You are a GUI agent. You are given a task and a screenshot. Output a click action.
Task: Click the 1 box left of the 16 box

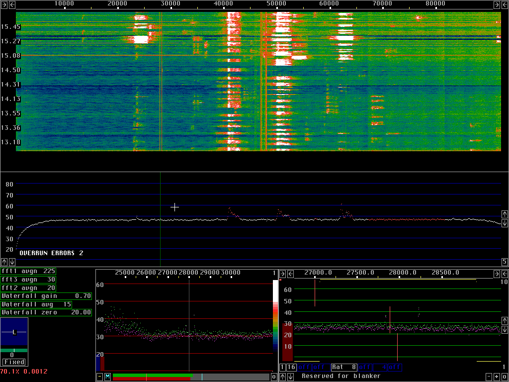282,368
